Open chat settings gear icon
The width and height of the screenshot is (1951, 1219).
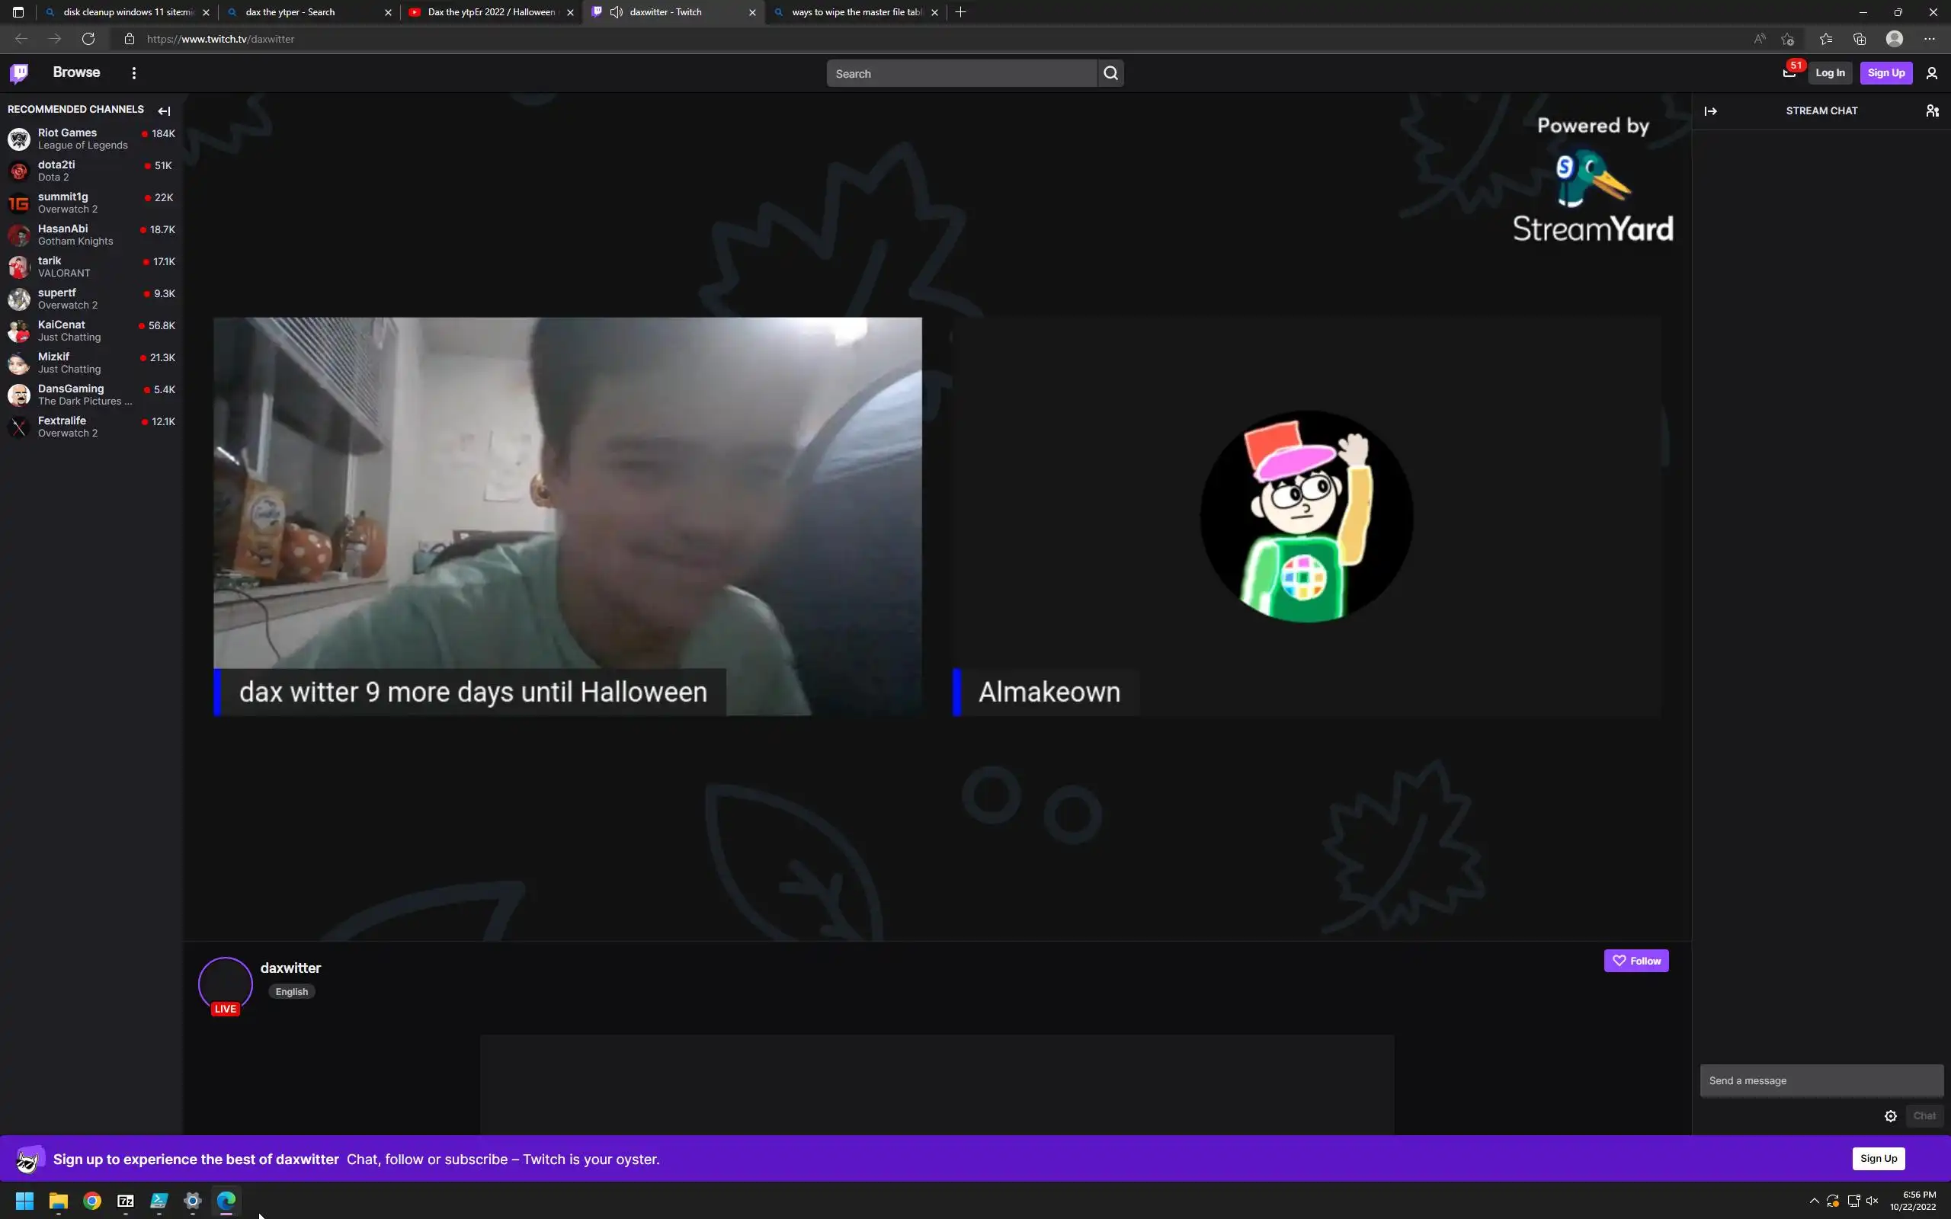point(1891,1116)
